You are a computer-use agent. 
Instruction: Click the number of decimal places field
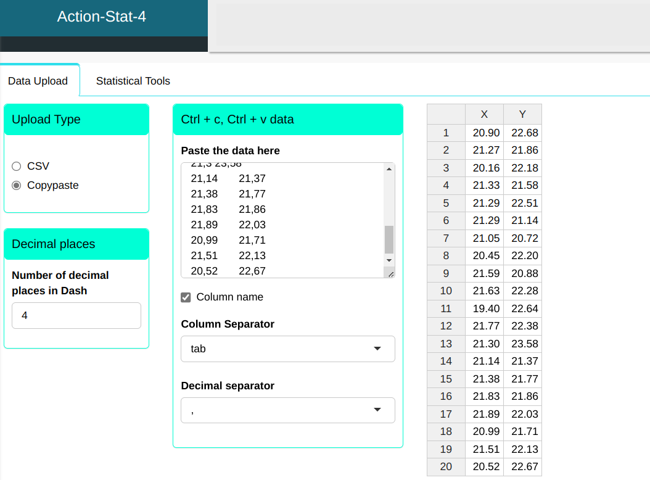(x=76, y=315)
